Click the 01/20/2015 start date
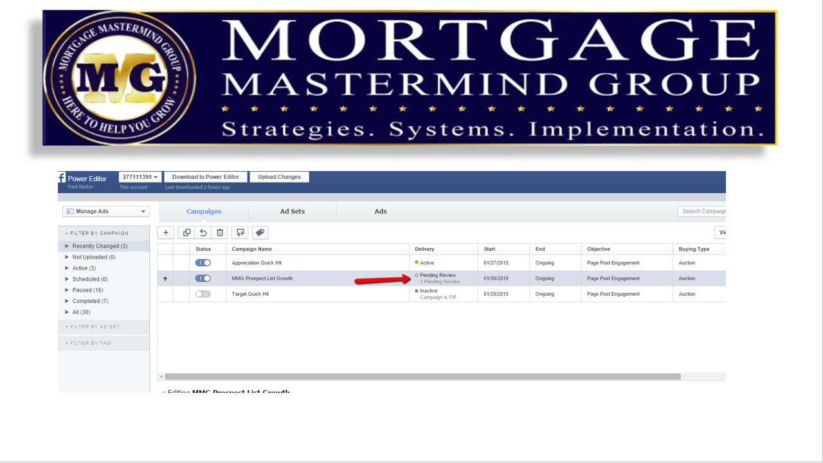Screen dimensions: 823x463 pyautogui.click(x=496, y=294)
